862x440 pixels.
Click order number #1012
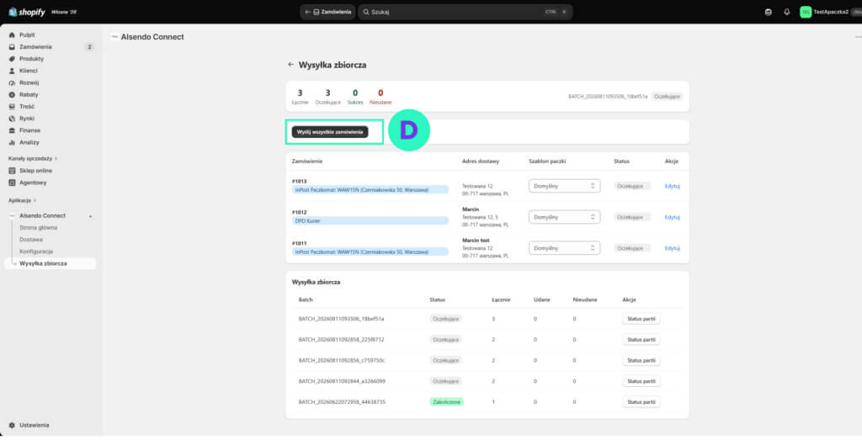click(300, 213)
